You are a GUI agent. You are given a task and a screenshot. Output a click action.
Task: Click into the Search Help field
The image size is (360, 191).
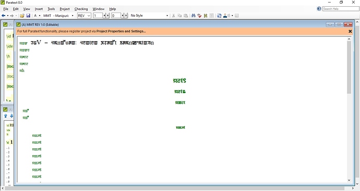coord(341,9)
